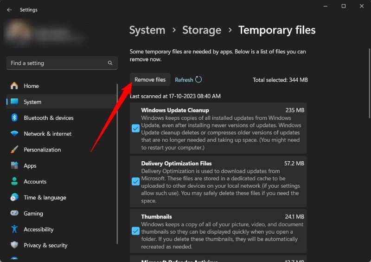Image resolution: width=371 pixels, height=262 pixels.
Task: Maximize the Settings window
Action: pos(344,6)
